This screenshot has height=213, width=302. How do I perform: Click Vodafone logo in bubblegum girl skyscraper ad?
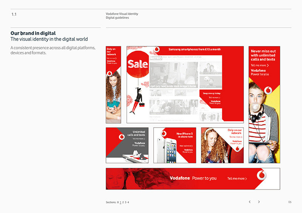(268, 90)
